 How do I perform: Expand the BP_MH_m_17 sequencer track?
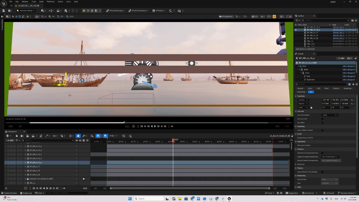[26, 167]
